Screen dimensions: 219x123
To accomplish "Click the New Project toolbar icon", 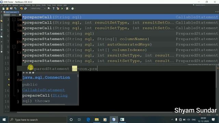I will (7, 9).
